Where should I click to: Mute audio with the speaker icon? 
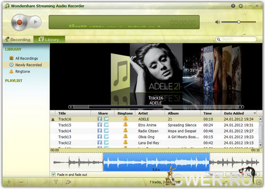(x=217, y=22)
